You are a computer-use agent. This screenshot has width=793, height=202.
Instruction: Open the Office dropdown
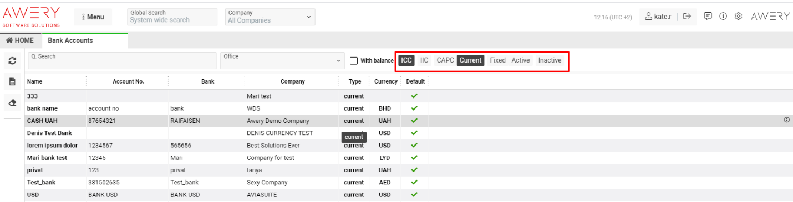click(282, 60)
